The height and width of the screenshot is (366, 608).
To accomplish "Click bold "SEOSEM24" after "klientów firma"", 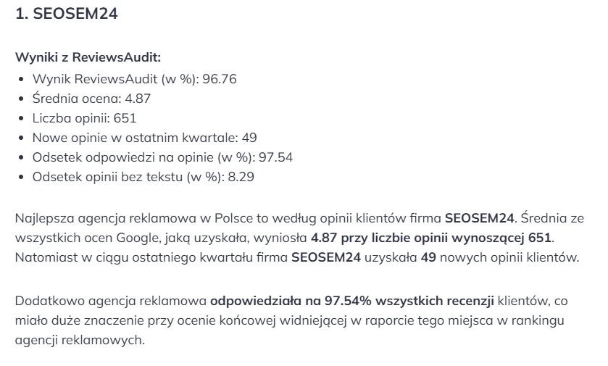I will click(x=479, y=217).
